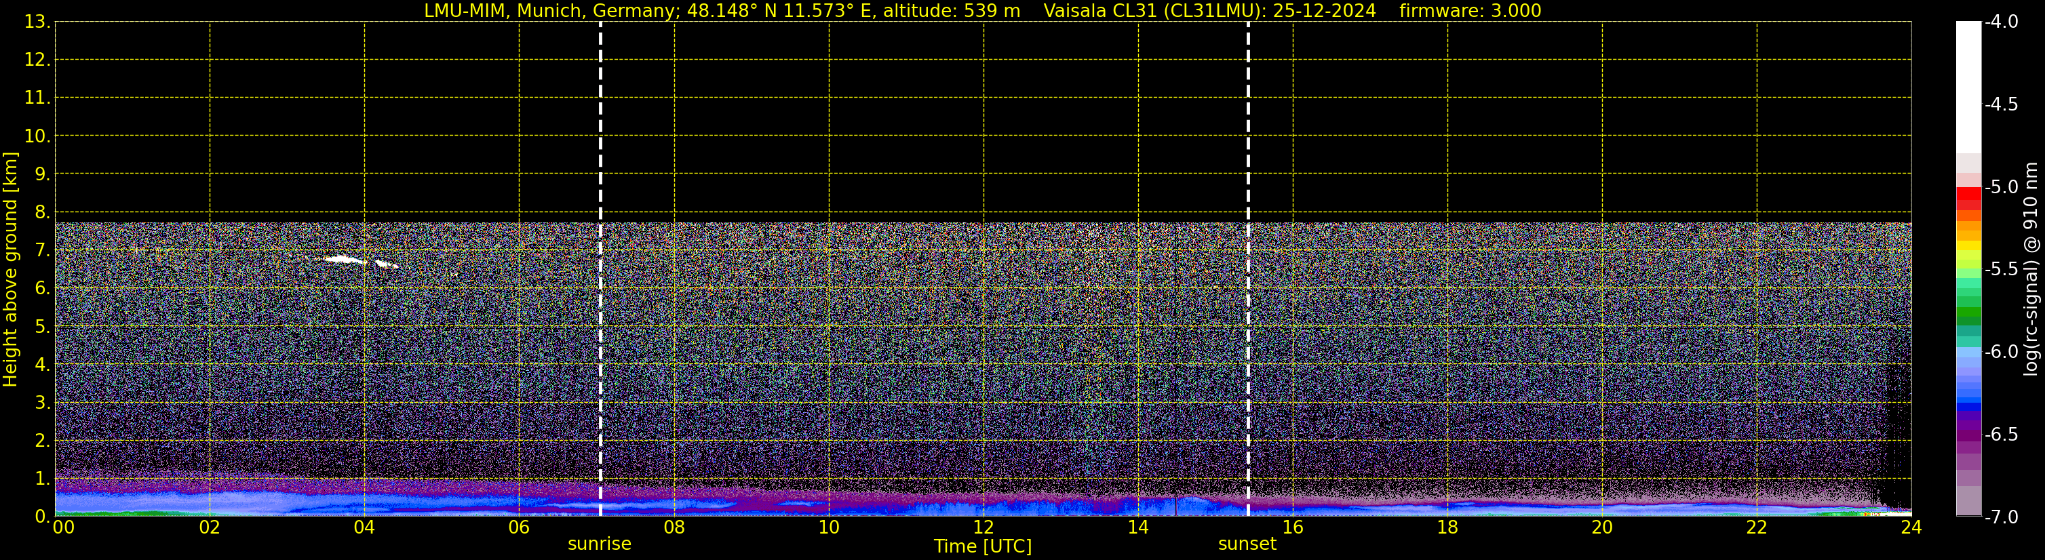
Task: Click the Height above ground [km] axis title
Action: coord(10,270)
